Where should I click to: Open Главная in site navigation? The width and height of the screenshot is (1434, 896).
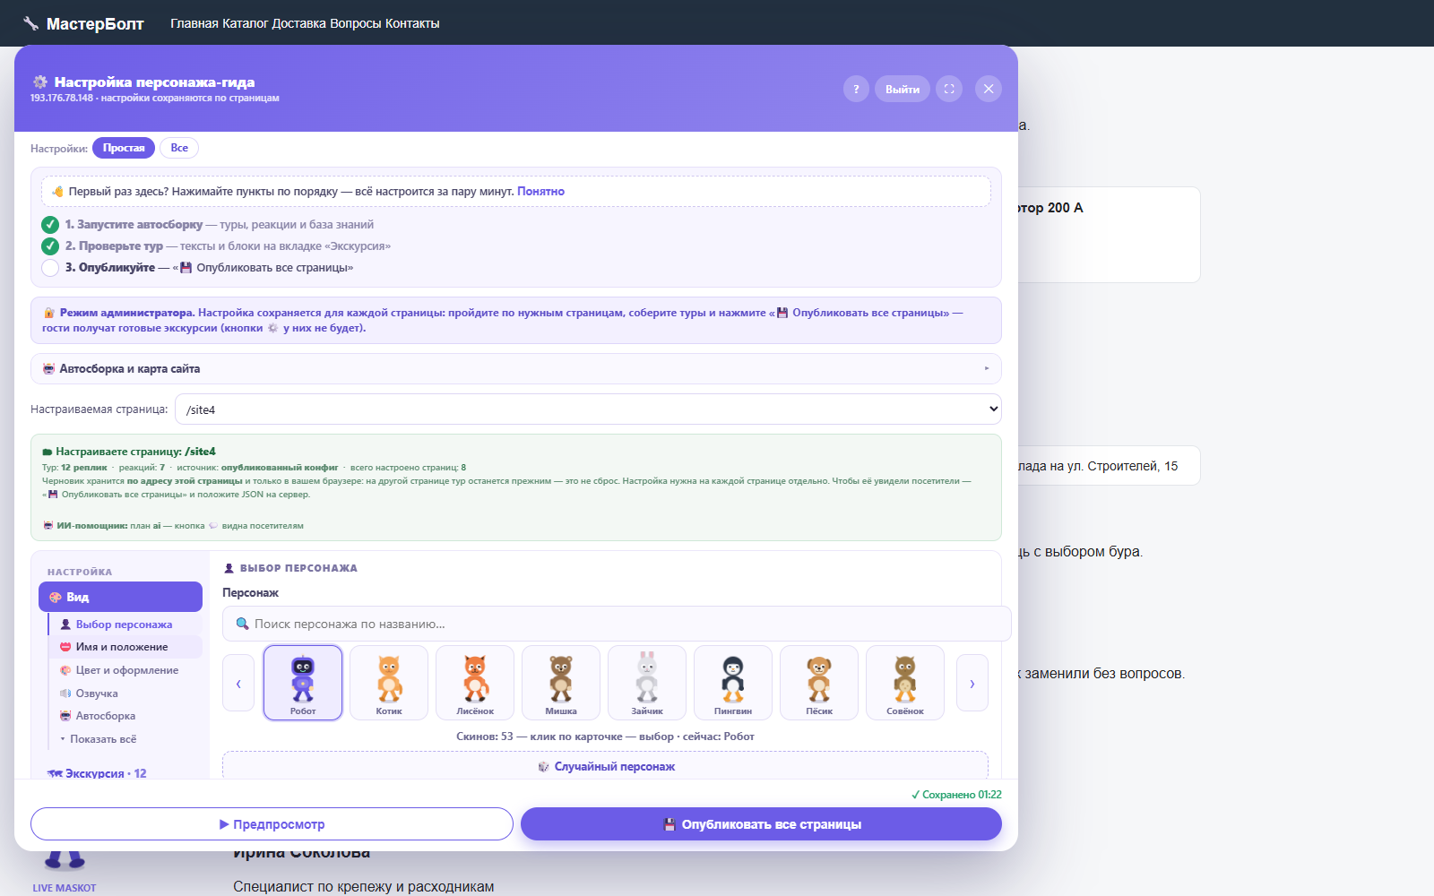pyautogui.click(x=194, y=23)
